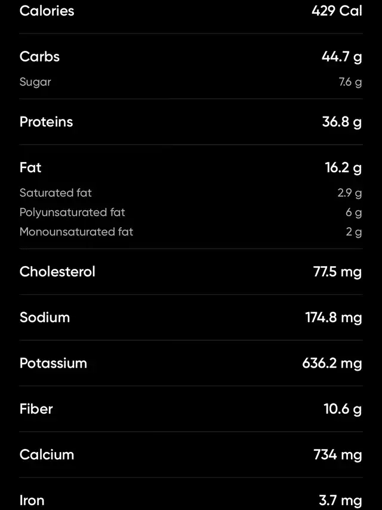Select the Fat row label
382x510 pixels.
pos(30,167)
